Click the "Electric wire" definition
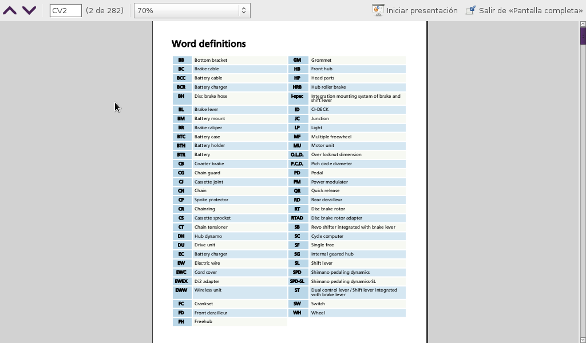The height and width of the screenshot is (343, 586). [x=207, y=263]
